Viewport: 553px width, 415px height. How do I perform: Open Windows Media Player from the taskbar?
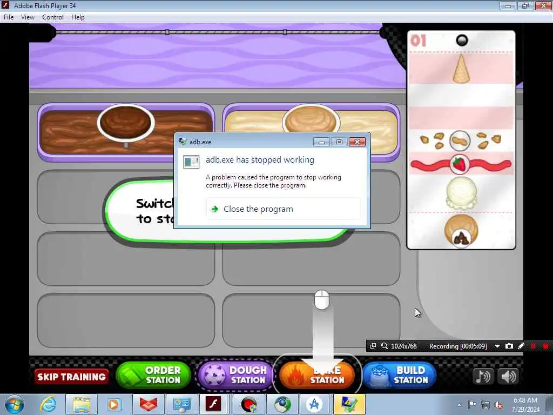click(x=114, y=404)
